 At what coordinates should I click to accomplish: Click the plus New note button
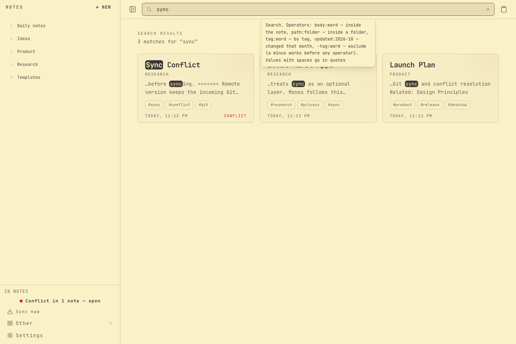coord(104,7)
